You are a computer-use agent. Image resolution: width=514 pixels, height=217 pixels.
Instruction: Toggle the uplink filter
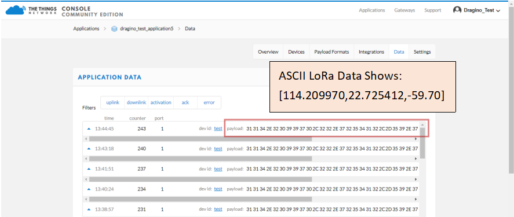click(x=113, y=103)
